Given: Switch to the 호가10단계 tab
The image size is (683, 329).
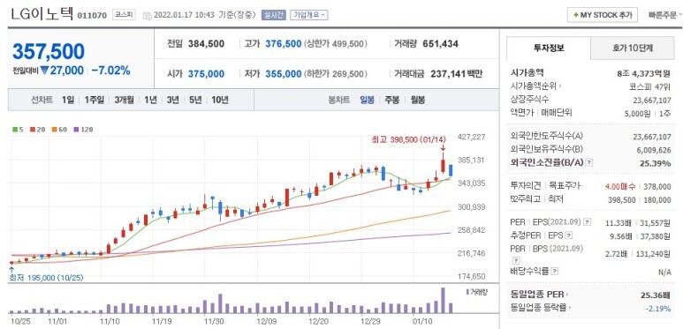Looking at the screenshot, I should [633, 49].
